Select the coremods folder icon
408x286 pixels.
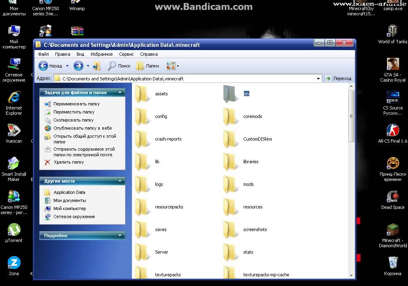(x=230, y=116)
